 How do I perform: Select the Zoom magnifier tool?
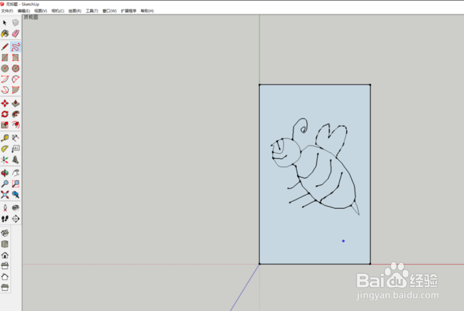[x=5, y=184]
